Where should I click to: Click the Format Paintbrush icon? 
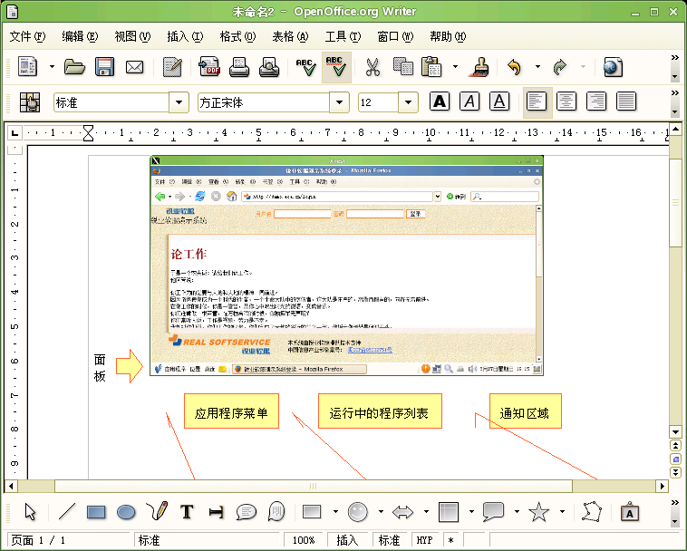[x=479, y=67]
